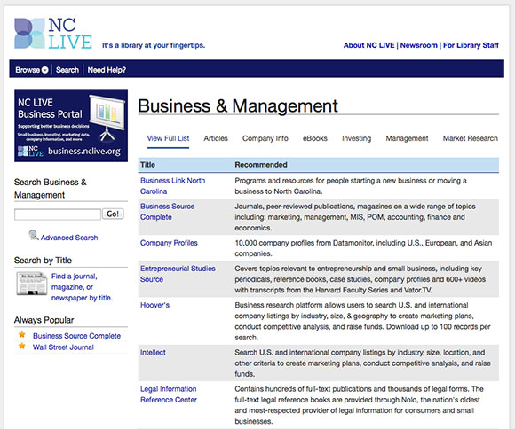Screen dimensions: 515x429
Task: Click the star icon beside Business Source Complete
Action: pyautogui.click(x=22, y=334)
